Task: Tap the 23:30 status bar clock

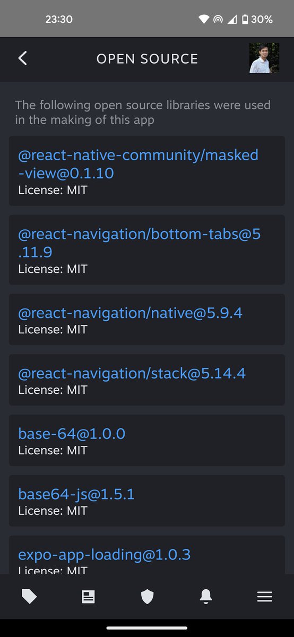Action: click(x=59, y=20)
